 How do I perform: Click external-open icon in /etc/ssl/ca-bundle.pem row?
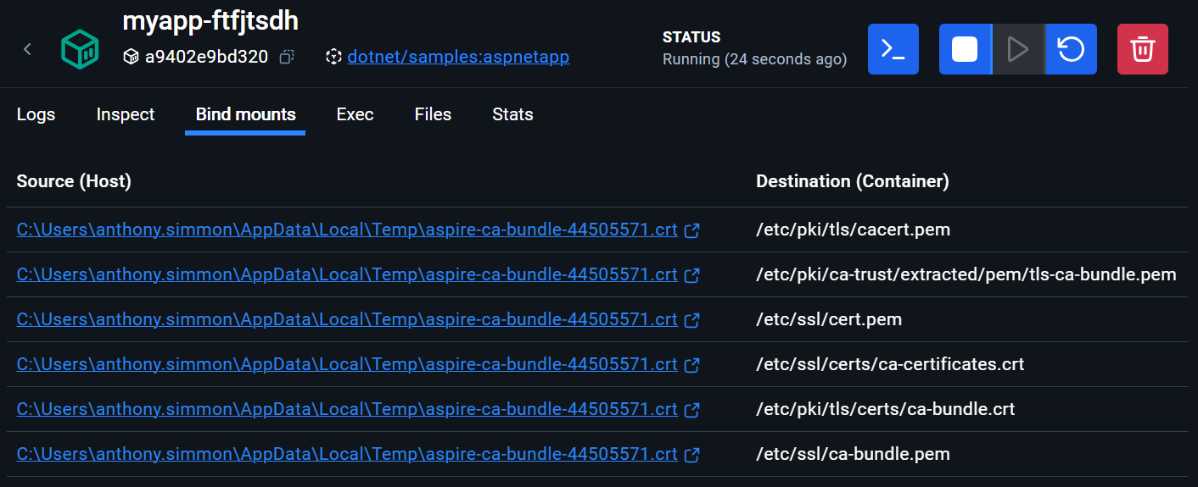691,455
